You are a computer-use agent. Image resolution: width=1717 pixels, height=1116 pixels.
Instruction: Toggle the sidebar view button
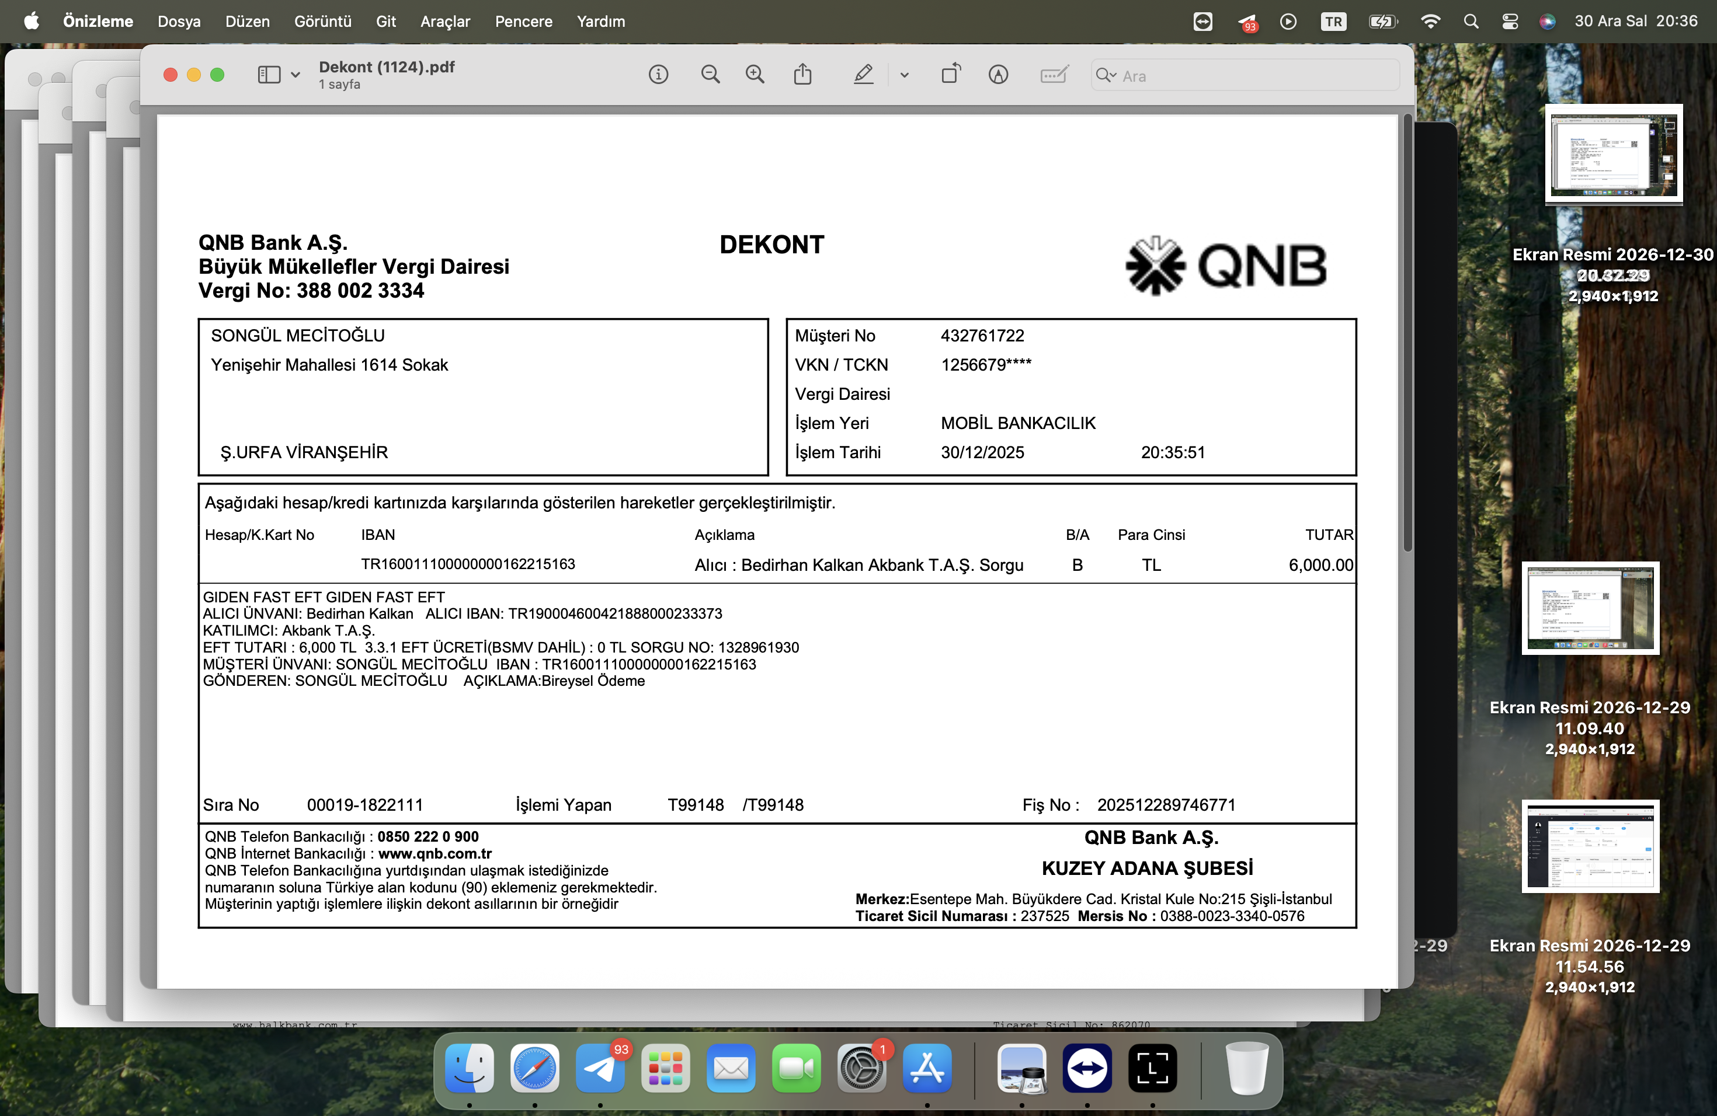pos(269,75)
